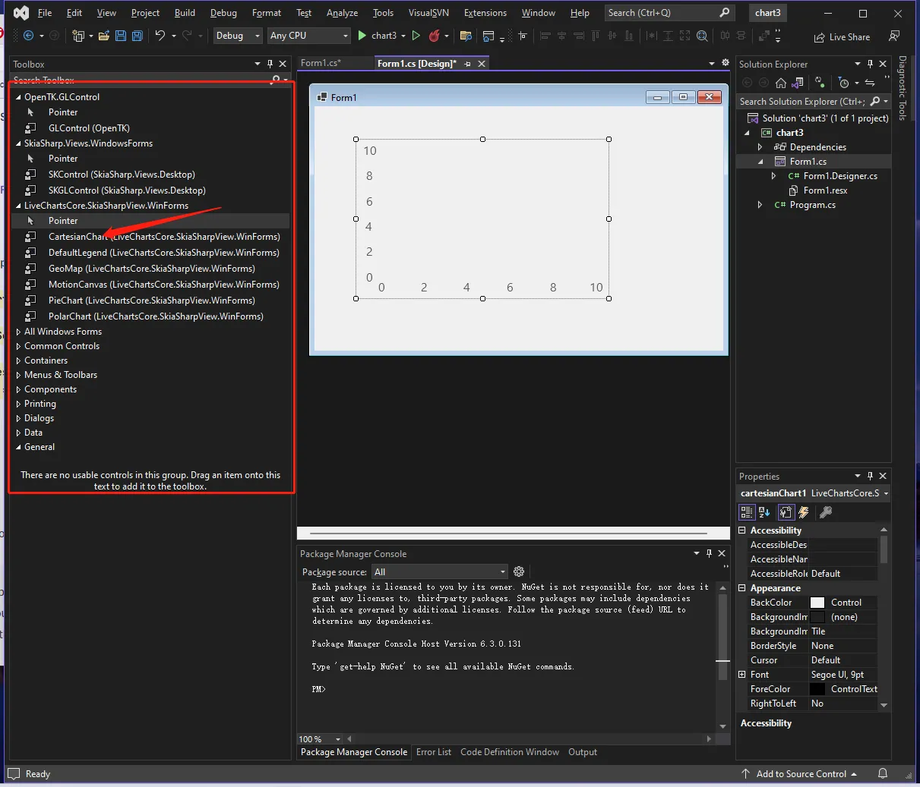Click the Search (Ctrl+Q) box
Viewport: 920px width, 787px height.
click(669, 13)
